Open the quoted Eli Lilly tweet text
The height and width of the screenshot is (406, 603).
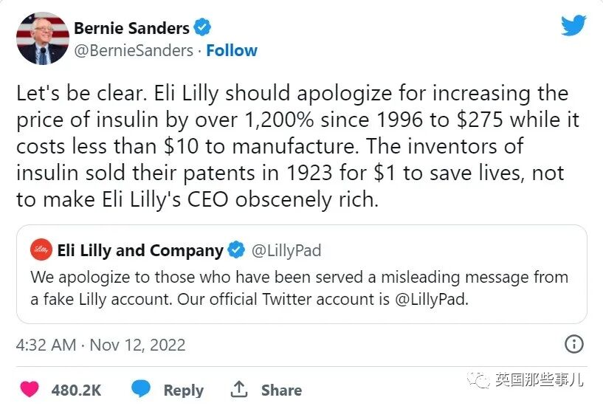point(299,289)
